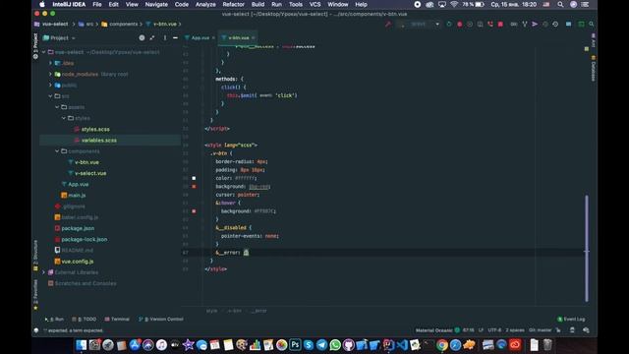Open the Event Log
Image resolution: width=629 pixels, height=354 pixels.
[571, 319]
